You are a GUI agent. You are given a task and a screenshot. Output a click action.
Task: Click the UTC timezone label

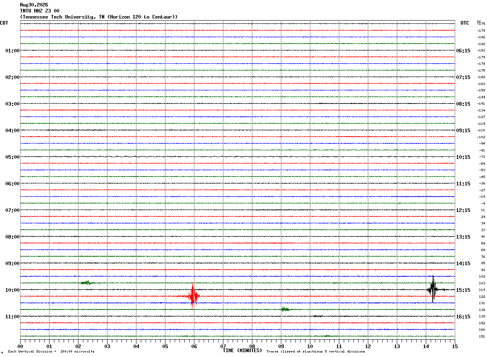coord(465,23)
